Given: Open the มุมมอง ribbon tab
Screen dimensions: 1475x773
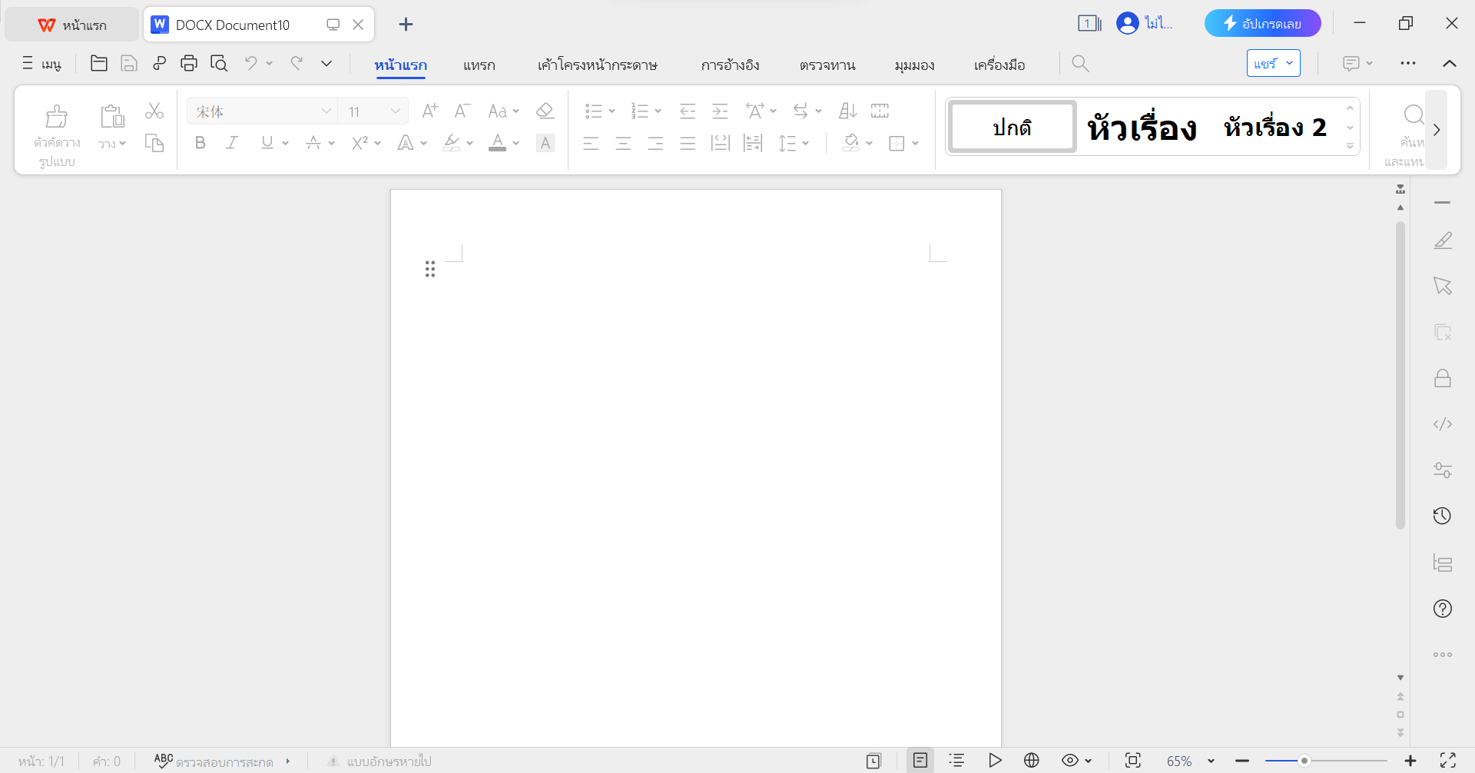Looking at the screenshot, I should click(913, 65).
